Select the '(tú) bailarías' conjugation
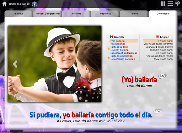 118,44
